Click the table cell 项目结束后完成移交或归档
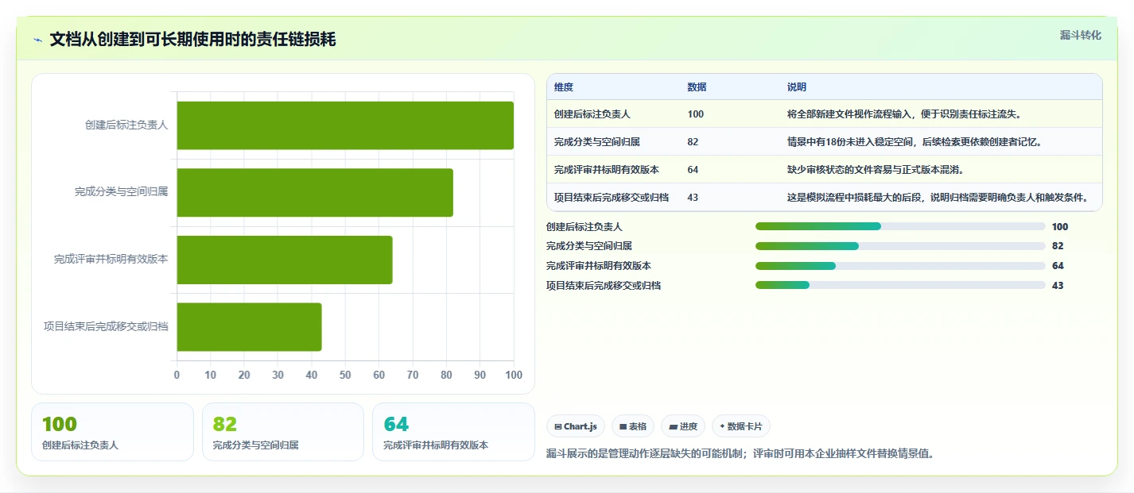 (612, 198)
